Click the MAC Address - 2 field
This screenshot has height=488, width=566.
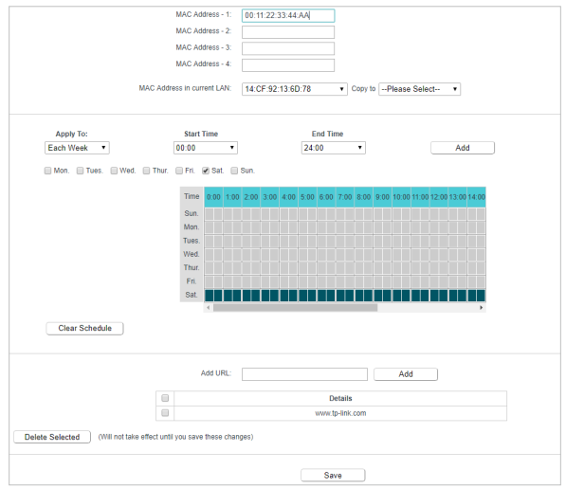point(288,32)
